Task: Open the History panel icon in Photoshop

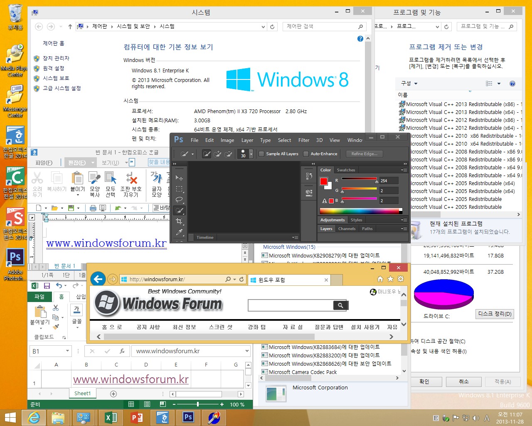Action: point(309,176)
